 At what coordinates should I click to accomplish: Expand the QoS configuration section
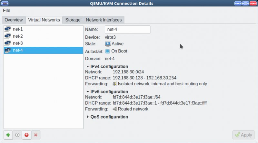[88, 117]
